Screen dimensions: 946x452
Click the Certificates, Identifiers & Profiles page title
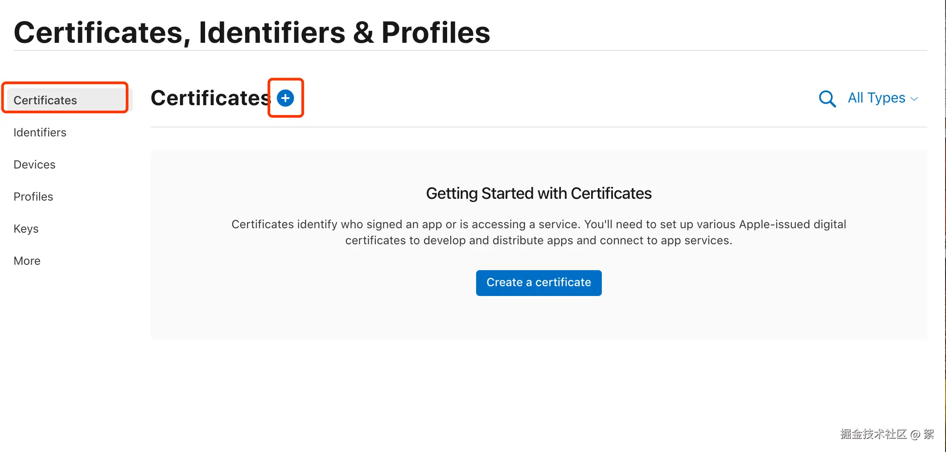[252, 33]
